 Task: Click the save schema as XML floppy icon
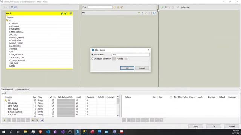tap(42, 120)
